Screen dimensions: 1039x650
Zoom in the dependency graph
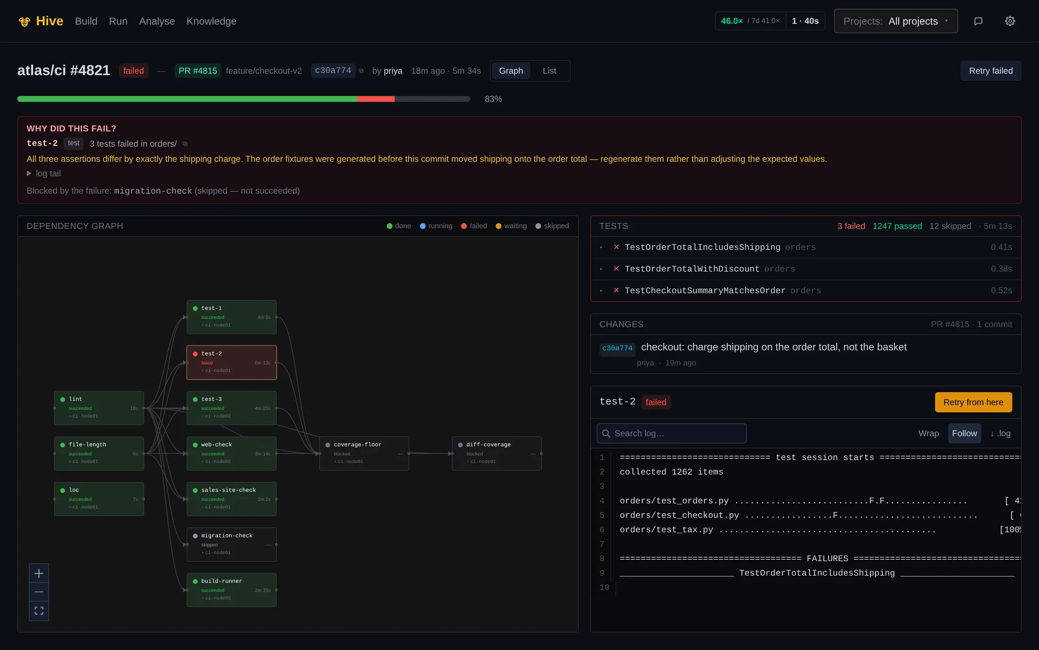39,573
